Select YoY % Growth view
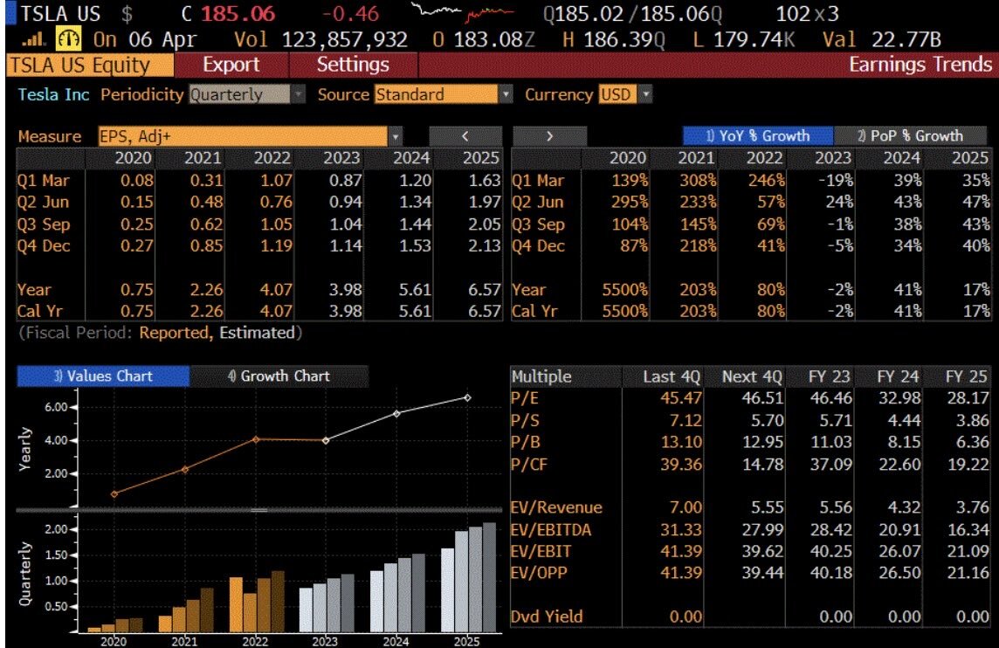Screen dimensions: 999x648 point(758,136)
